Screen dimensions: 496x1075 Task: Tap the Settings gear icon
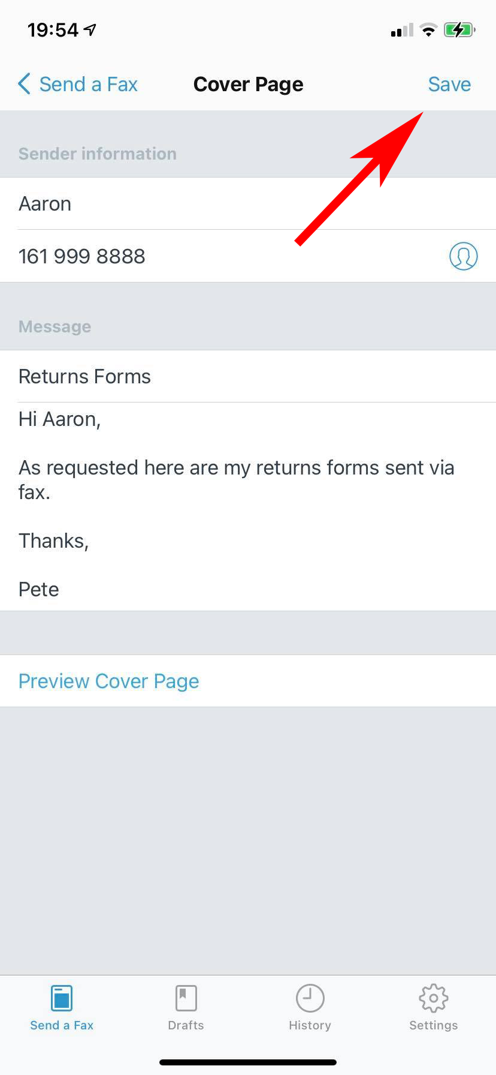[x=434, y=998]
